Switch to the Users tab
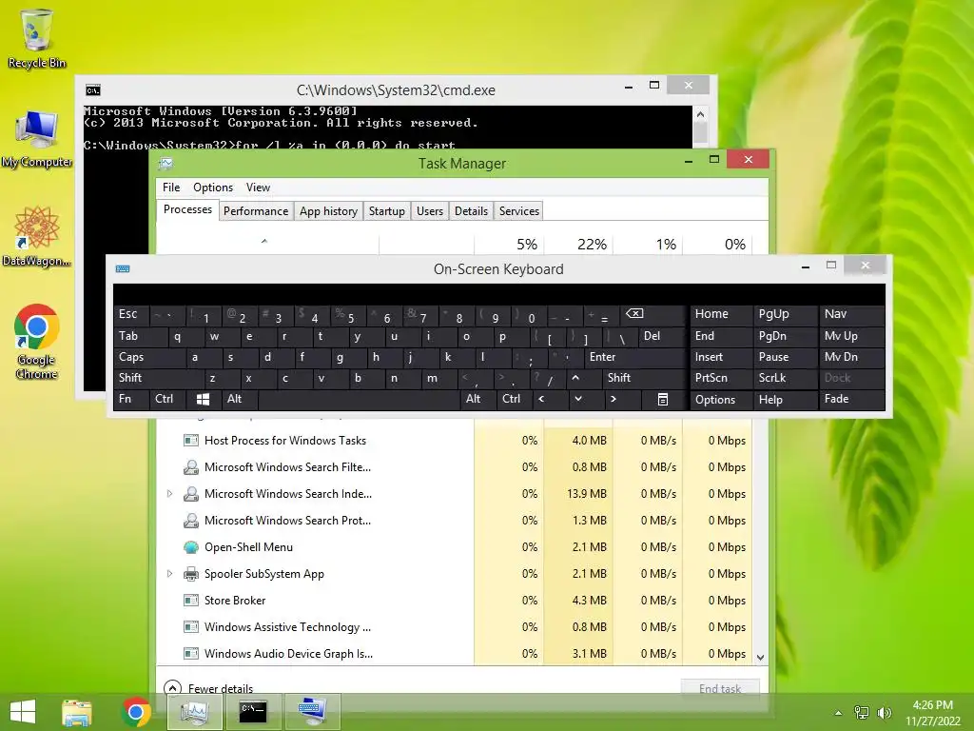 [x=430, y=210]
